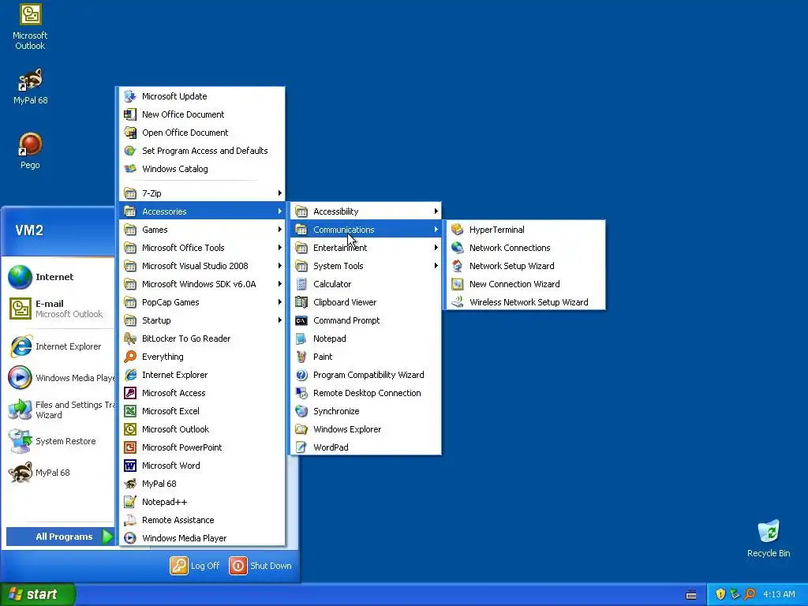Choose New Office Document
Screen dimensions: 808x606
[202, 114]
